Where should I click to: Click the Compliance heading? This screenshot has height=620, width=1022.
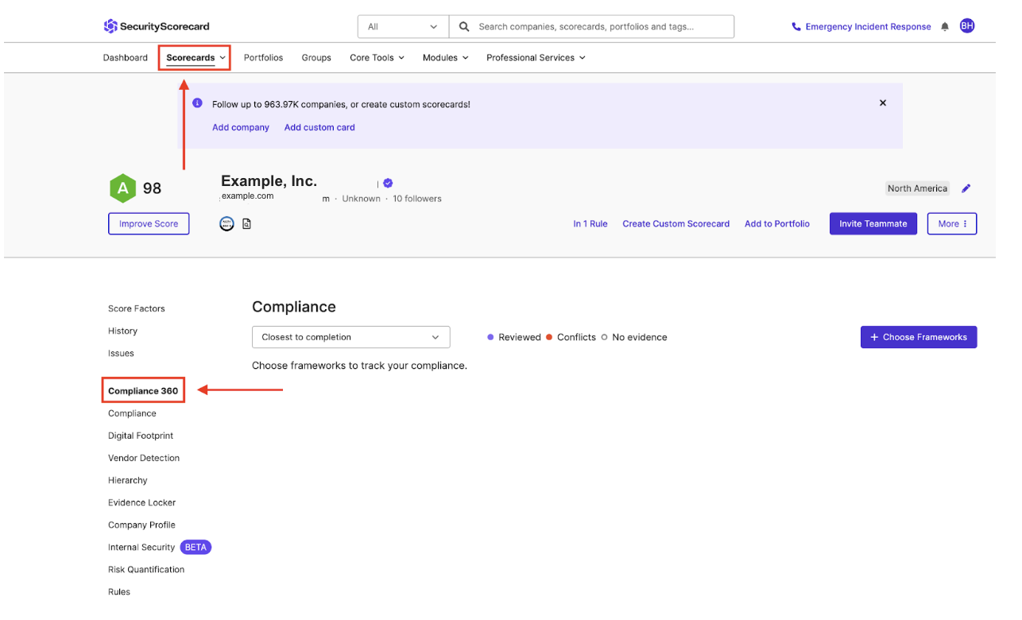(294, 307)
